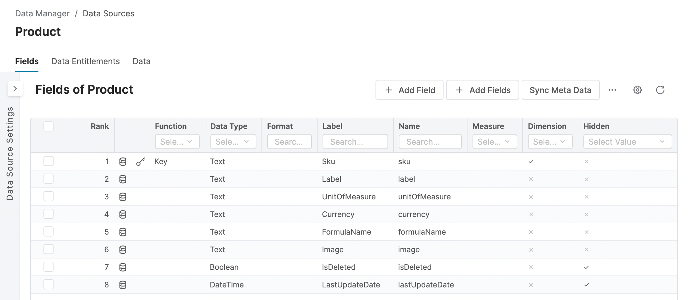This screenshot has height=300, width=688.
Task: Open the more options ellipsis menu
Action: (612, 90)
